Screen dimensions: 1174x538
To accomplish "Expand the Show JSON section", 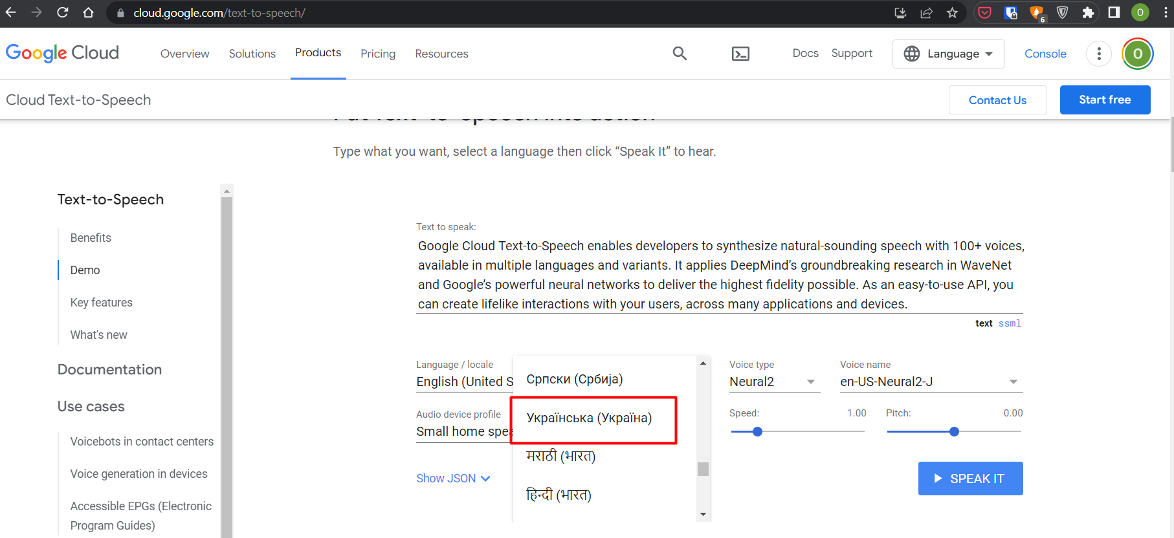I will point(453,479).
